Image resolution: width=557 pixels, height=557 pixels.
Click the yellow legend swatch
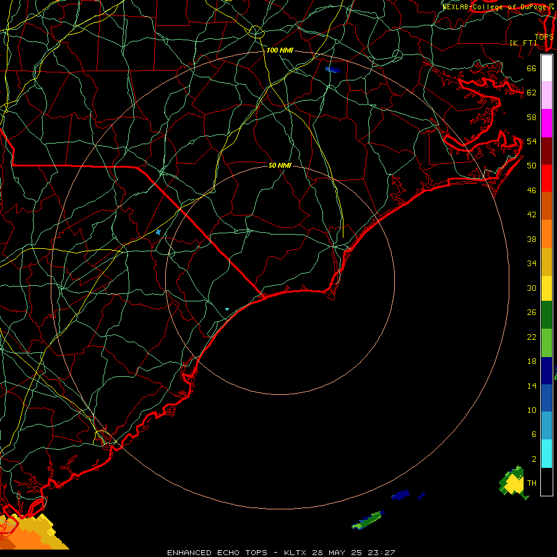coord(546,288)
